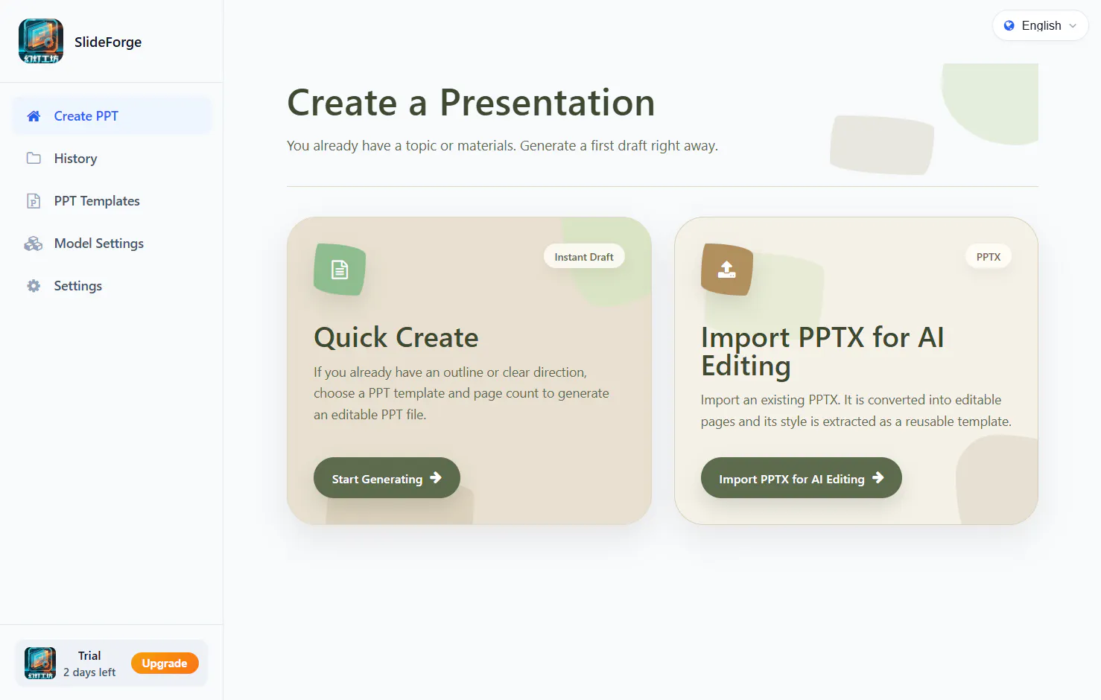Click the folder icon beside History
The height and width of the screenshot is (700, 1101).
click(x=34, y=158)
